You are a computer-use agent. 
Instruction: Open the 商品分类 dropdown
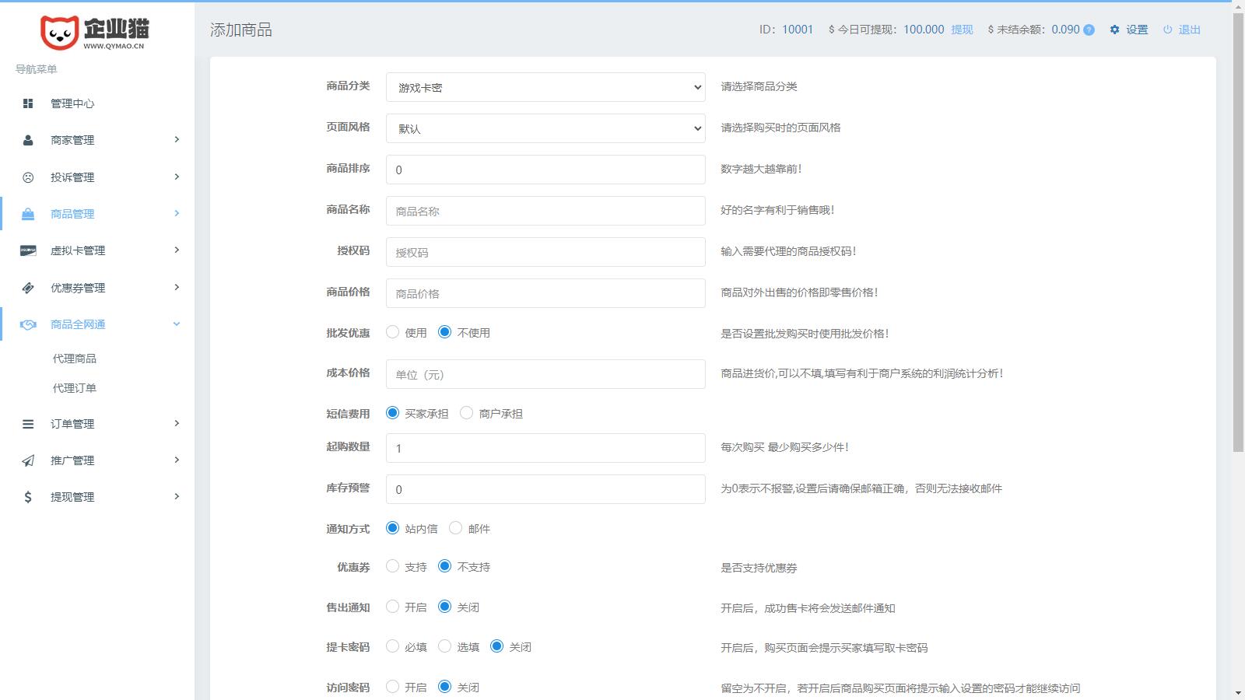click(545, 87)
